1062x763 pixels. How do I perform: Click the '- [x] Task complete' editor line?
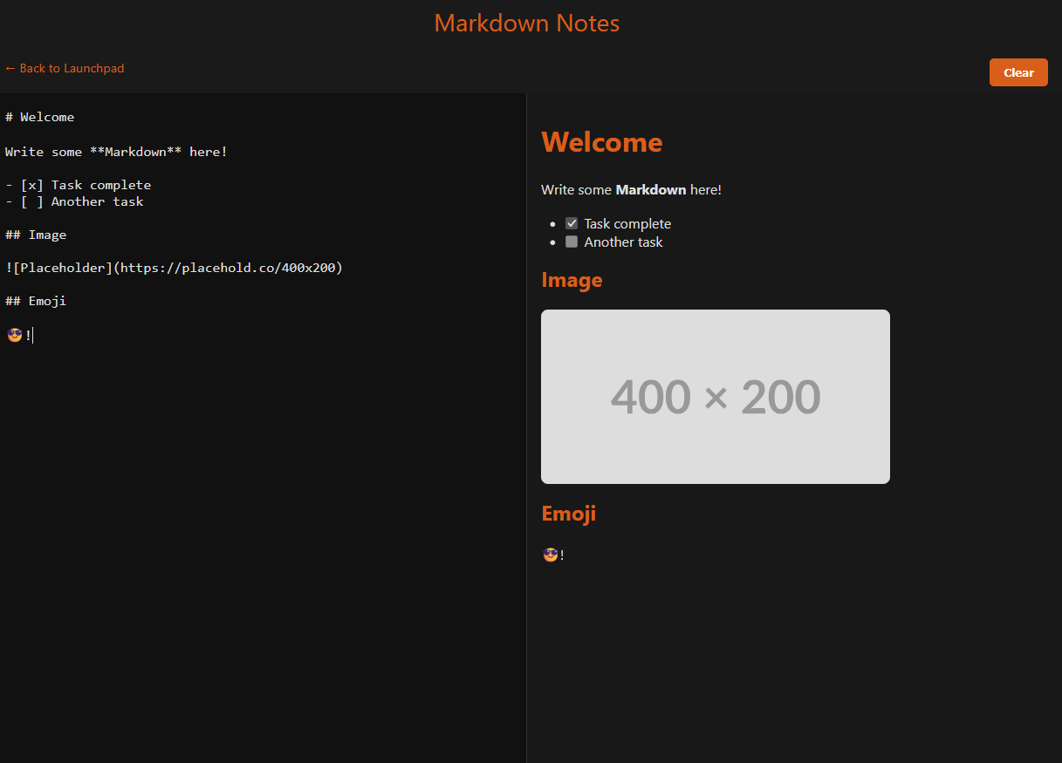click(79, 185)
